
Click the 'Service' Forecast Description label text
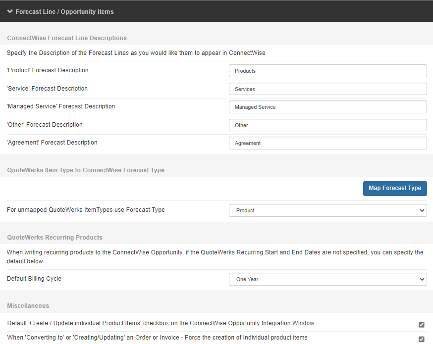click(x=47, y=89)
